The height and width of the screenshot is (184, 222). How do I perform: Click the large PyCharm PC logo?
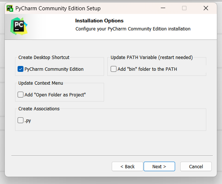pos(19,26)
